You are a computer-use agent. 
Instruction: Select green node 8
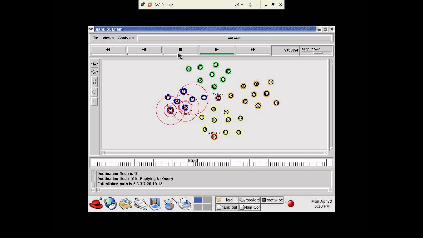[212, 75]
